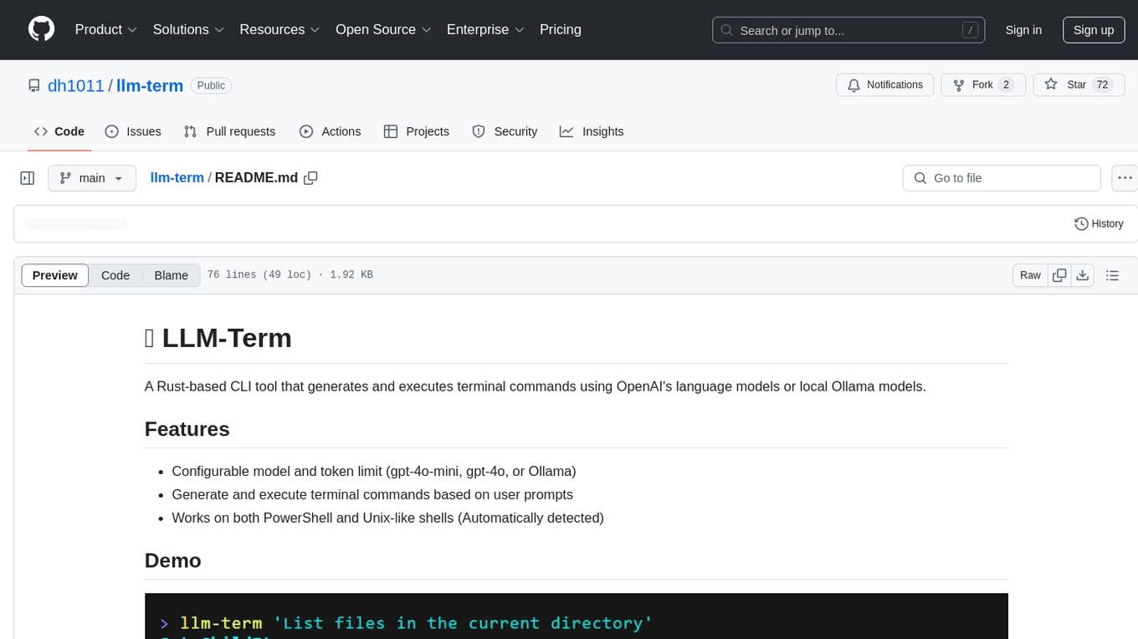Image resolution: width=1138 pixels, height=639 pixels.
Task: Switch to Blame view
Action: (171, 275)
